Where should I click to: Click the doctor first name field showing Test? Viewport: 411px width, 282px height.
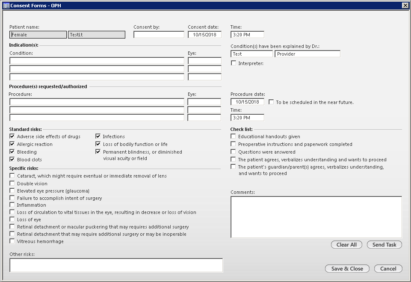(x=251, y=54)
